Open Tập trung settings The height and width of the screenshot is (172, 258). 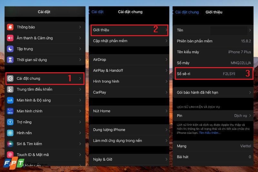point(45,49)
